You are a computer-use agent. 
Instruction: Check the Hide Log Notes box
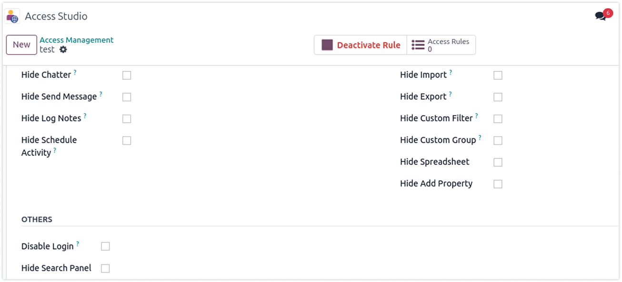tap(127, 118)
